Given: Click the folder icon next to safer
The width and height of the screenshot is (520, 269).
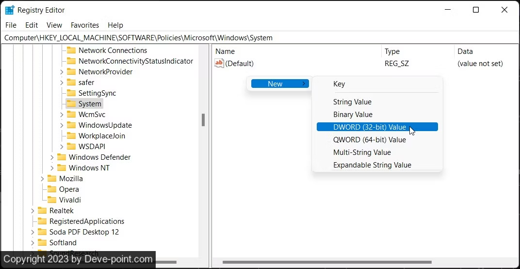Looking at the screenshot, I should click(71, 83).
